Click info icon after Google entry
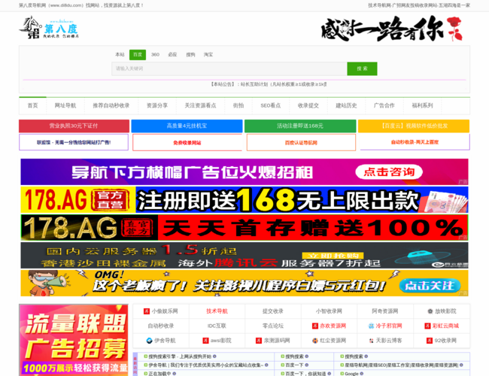This screenshot has width=489, height=376. [362, 374]
